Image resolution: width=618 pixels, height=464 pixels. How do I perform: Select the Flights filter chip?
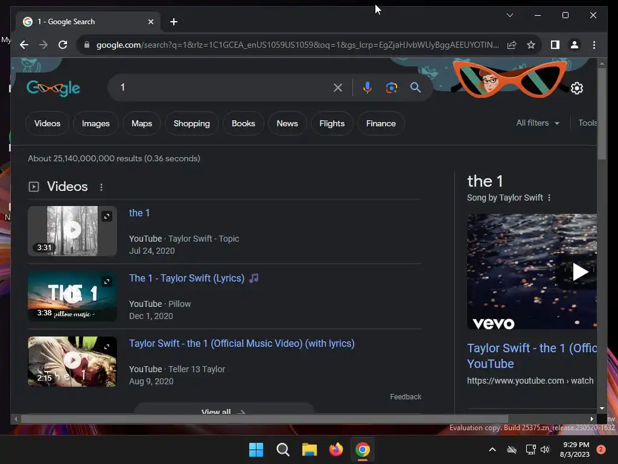332,123
